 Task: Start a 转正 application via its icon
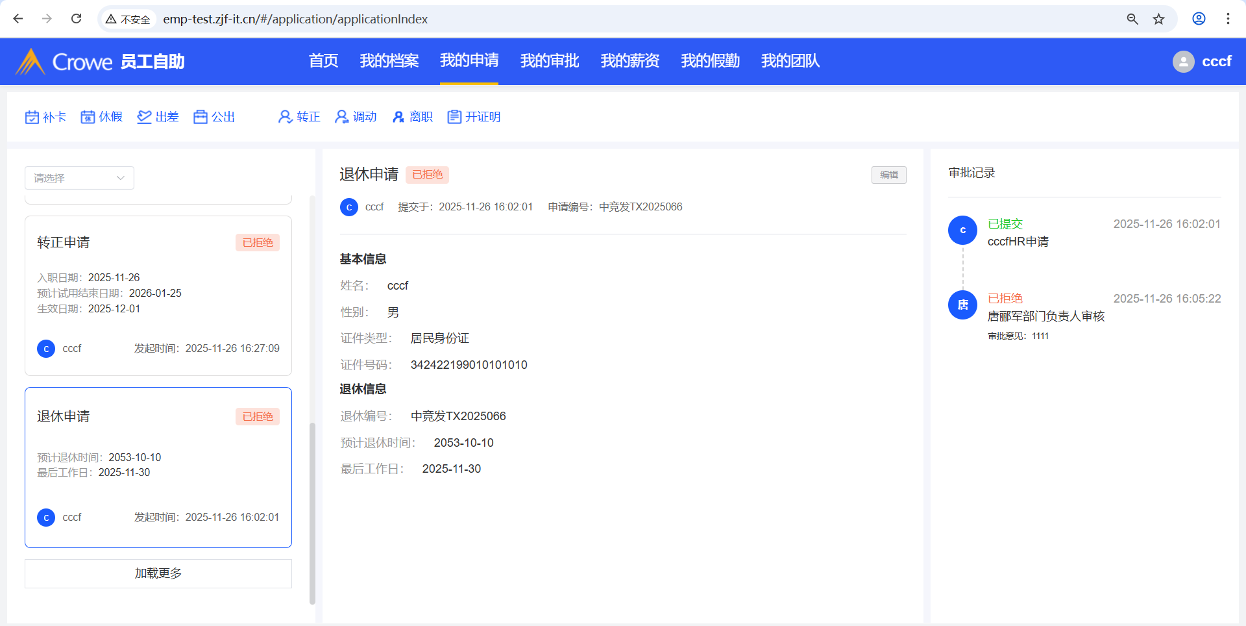(x=285, y=117)
